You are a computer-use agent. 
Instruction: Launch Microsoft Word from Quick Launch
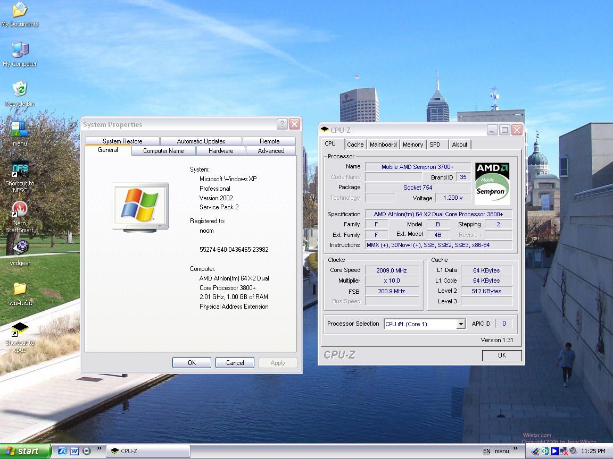pyautogui.click(x=74, y=451)
